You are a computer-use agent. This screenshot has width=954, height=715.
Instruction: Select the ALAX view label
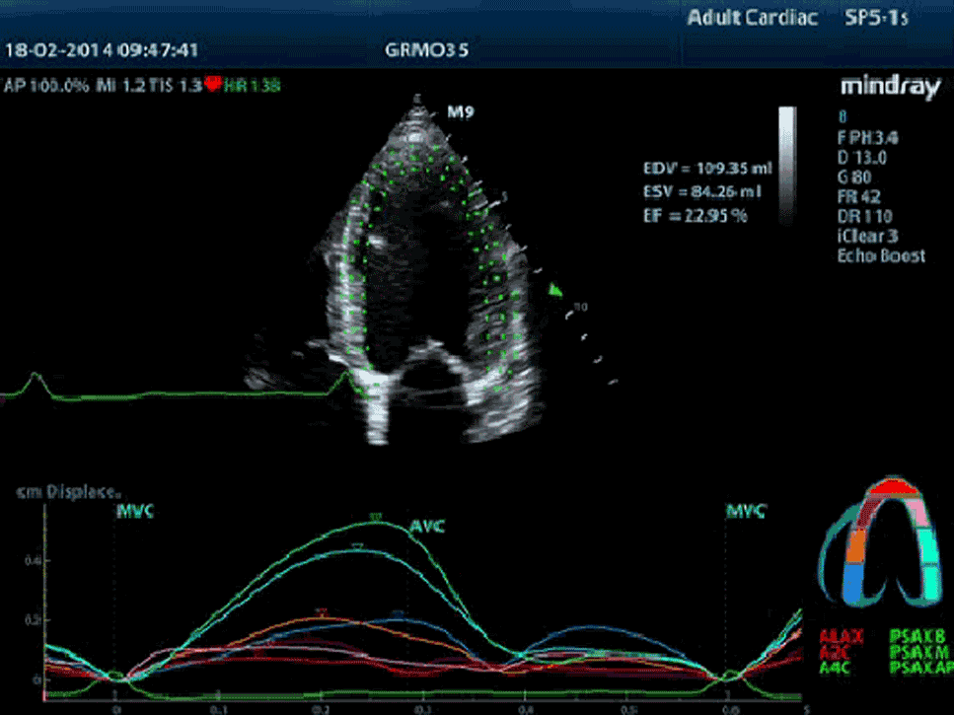(841, 638)
